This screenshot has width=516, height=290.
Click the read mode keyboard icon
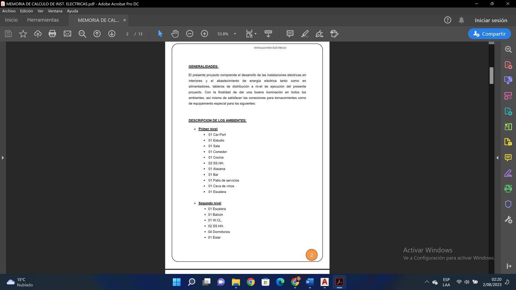point(268,34)
